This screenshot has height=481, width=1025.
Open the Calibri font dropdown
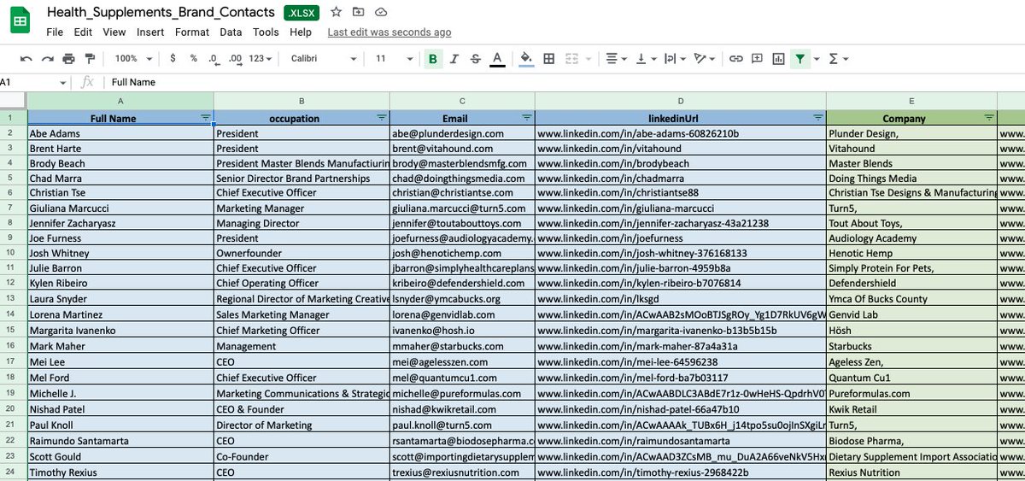[x=324, y=58]
